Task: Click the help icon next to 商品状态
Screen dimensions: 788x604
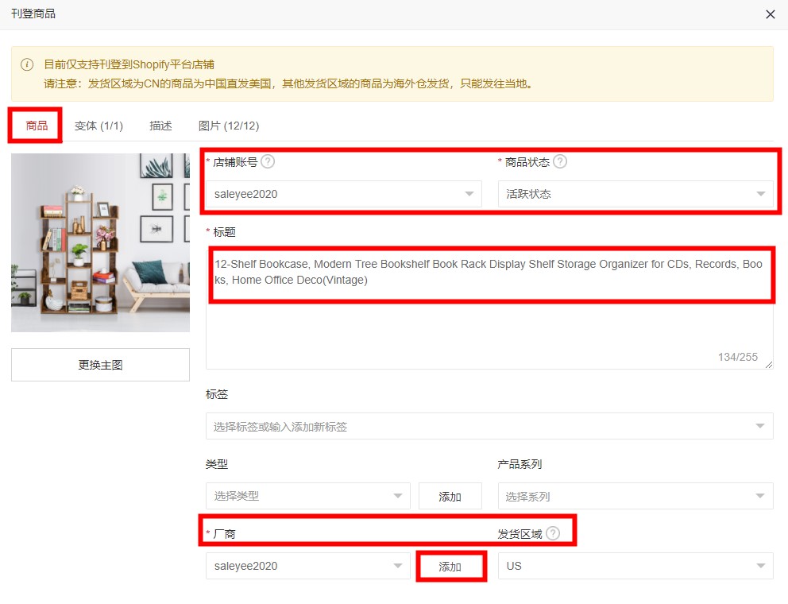Action: click(x=560, y=161)
